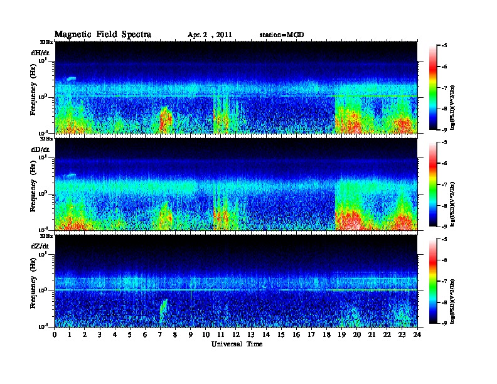This screenshot has width=497, height=384.
Task: Click the '-8' tick on dD/dt color scale
Action: [444, 205]
